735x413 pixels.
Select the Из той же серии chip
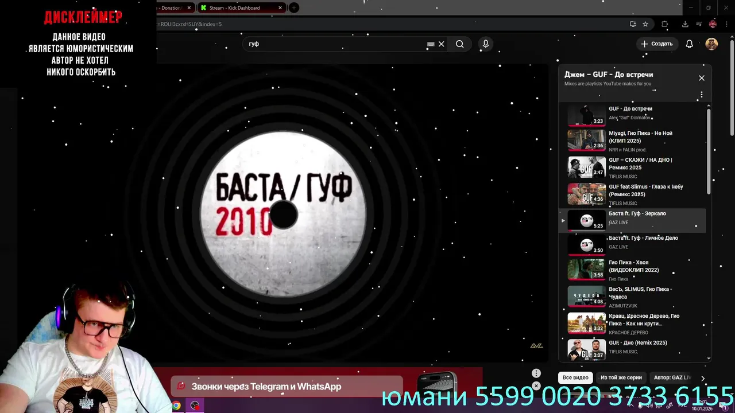point(621,377)
